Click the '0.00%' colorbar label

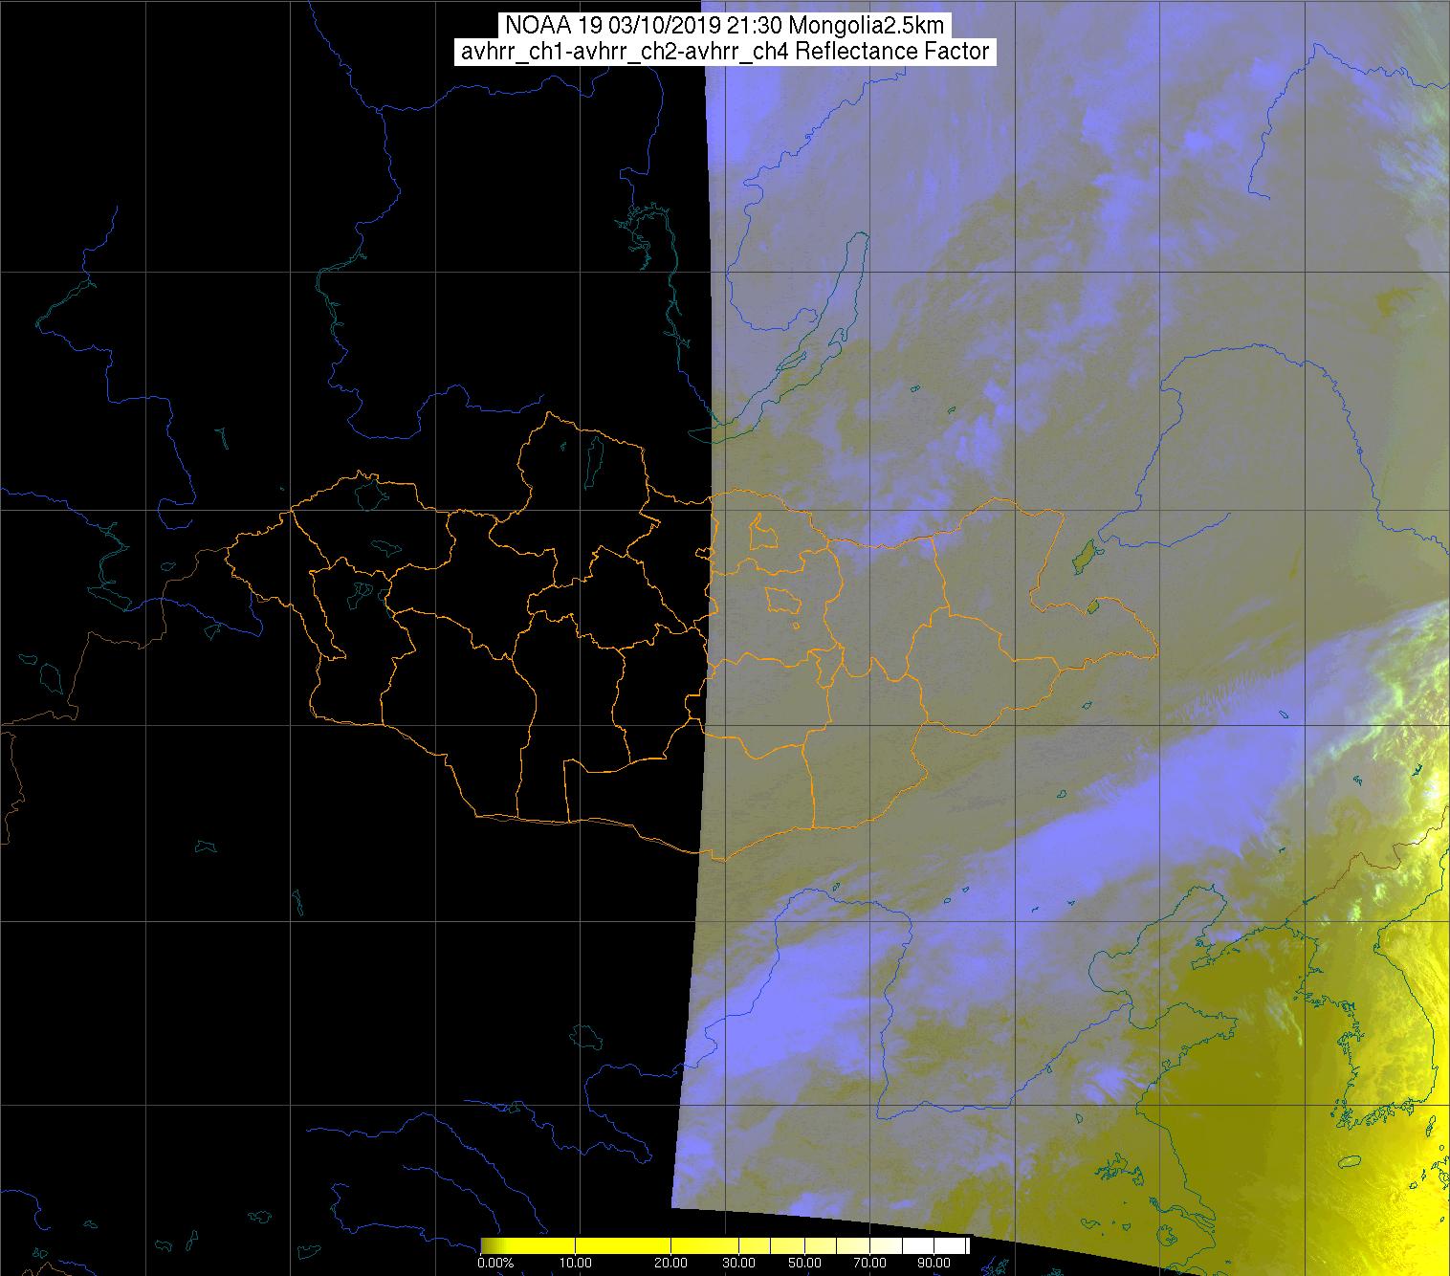(x=495, y=1263)
